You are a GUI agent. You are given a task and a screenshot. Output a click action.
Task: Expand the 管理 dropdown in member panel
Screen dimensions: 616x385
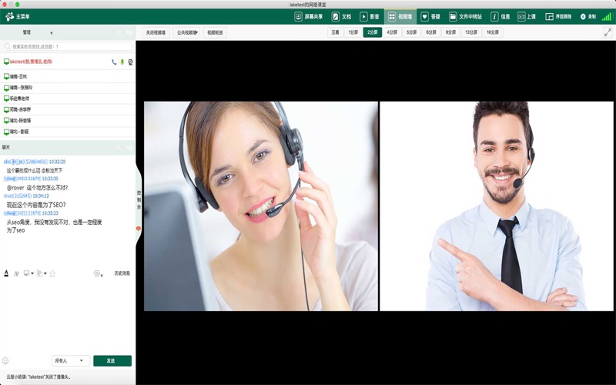[51, 33]
